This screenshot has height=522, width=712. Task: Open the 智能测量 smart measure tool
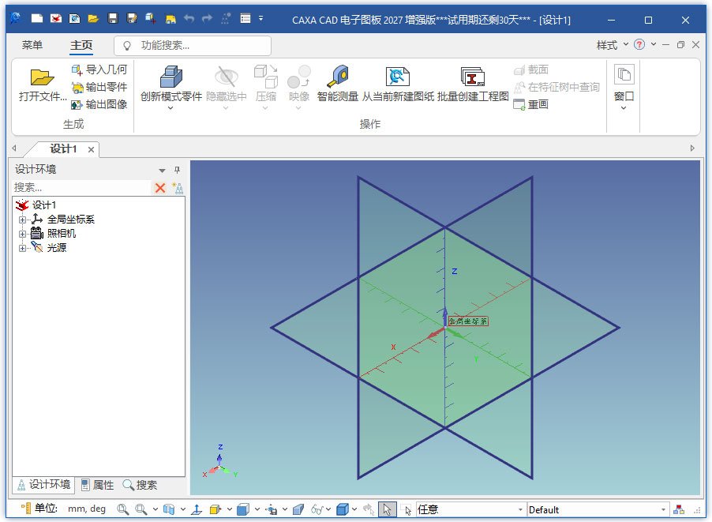pyautogui.click(x=338, y=77)
